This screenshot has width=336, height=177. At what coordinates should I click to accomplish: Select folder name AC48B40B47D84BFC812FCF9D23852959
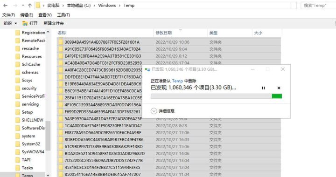click(x=103, y=63)
